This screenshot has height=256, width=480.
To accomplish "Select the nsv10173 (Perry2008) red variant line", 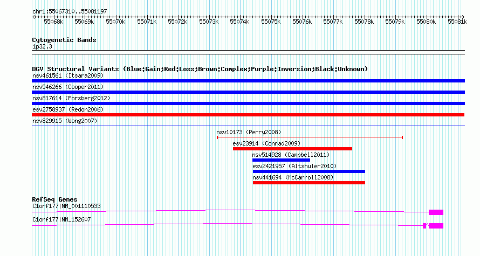I will [x=310, y=137].
